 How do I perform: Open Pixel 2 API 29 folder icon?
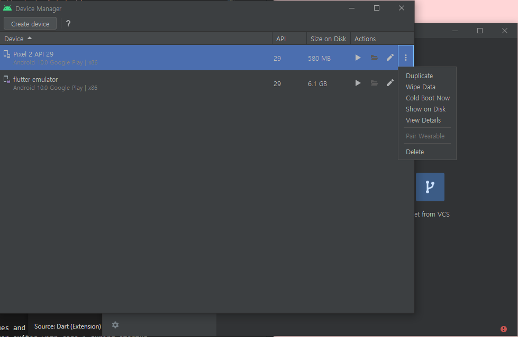coord(374,58)
